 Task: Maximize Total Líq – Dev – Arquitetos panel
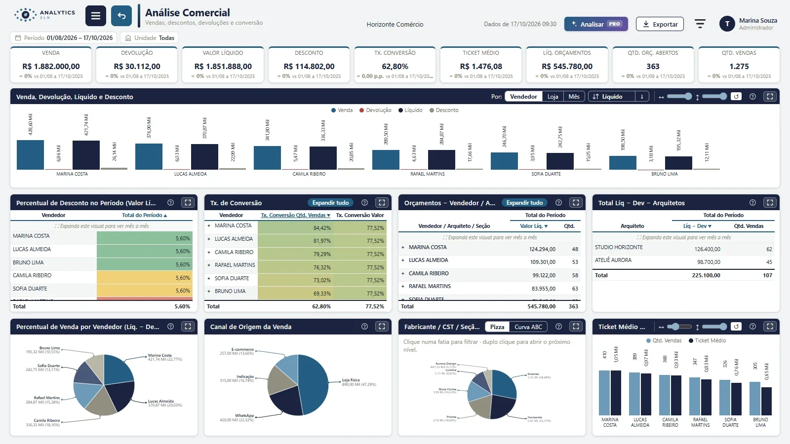point(770,203)
